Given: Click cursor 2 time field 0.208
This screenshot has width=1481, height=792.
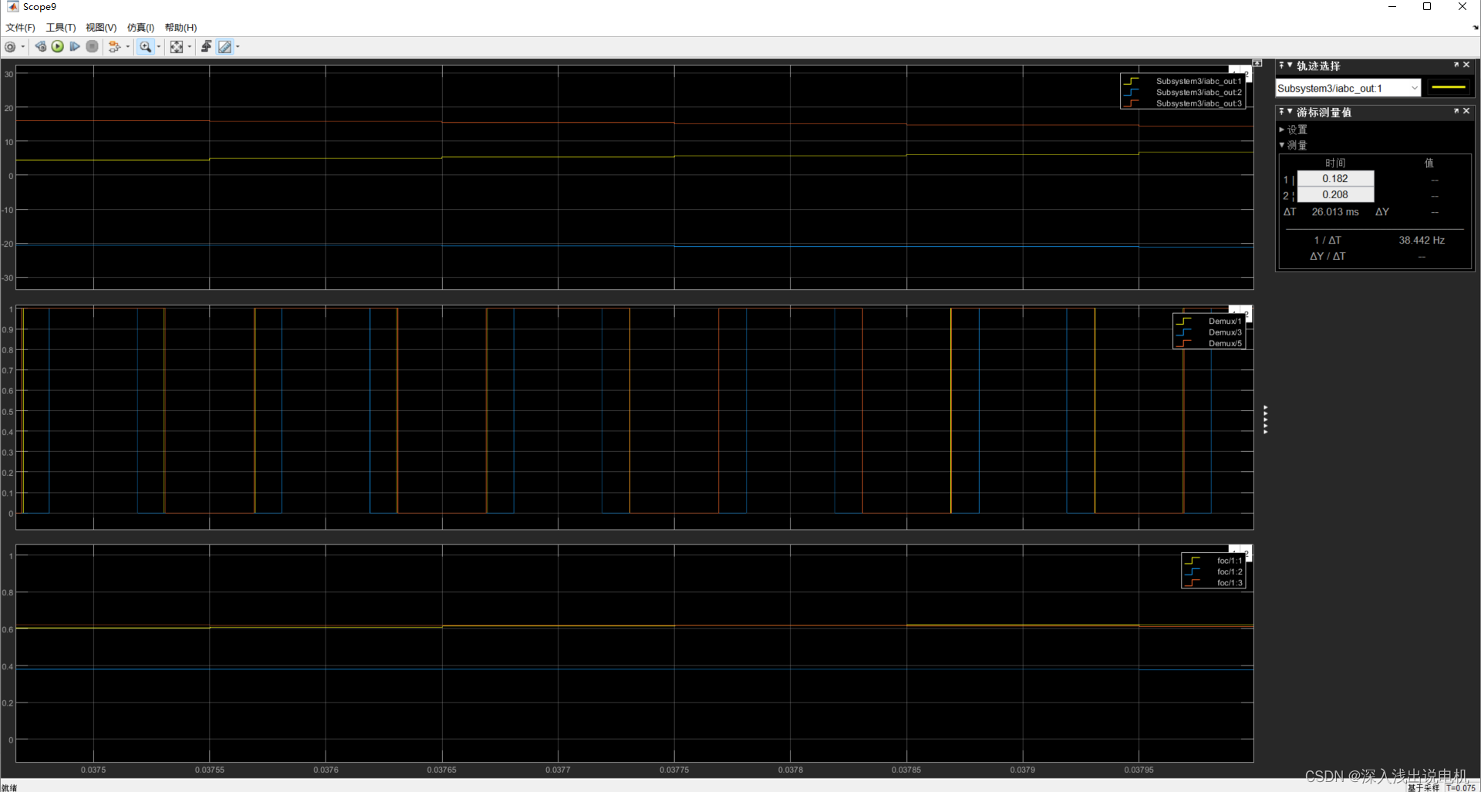Looking at the screenshot, I should (x=1335, y=194).
